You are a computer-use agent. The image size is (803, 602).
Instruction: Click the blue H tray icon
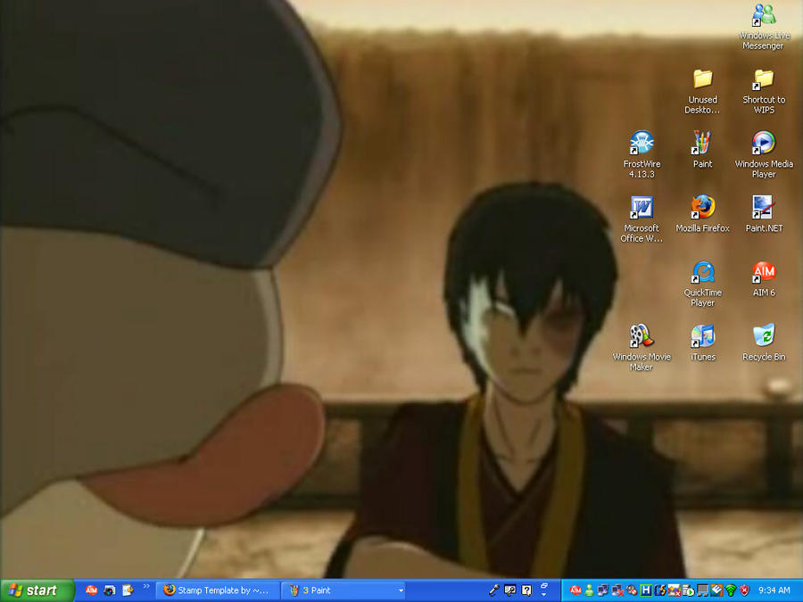[x=646, y=590]
